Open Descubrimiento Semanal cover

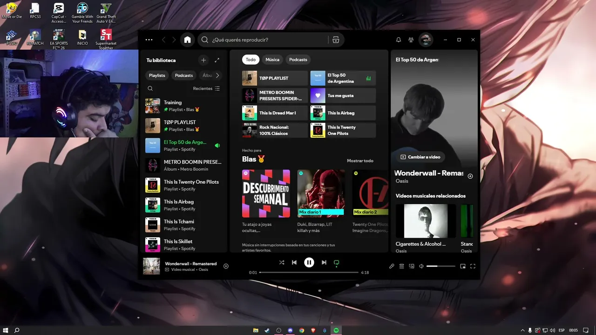[266, 194]
